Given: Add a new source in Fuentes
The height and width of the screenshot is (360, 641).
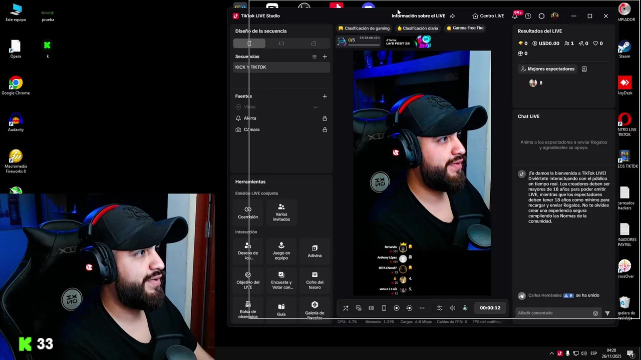Looking at the screenshot, I should click(x=325, y=96).
